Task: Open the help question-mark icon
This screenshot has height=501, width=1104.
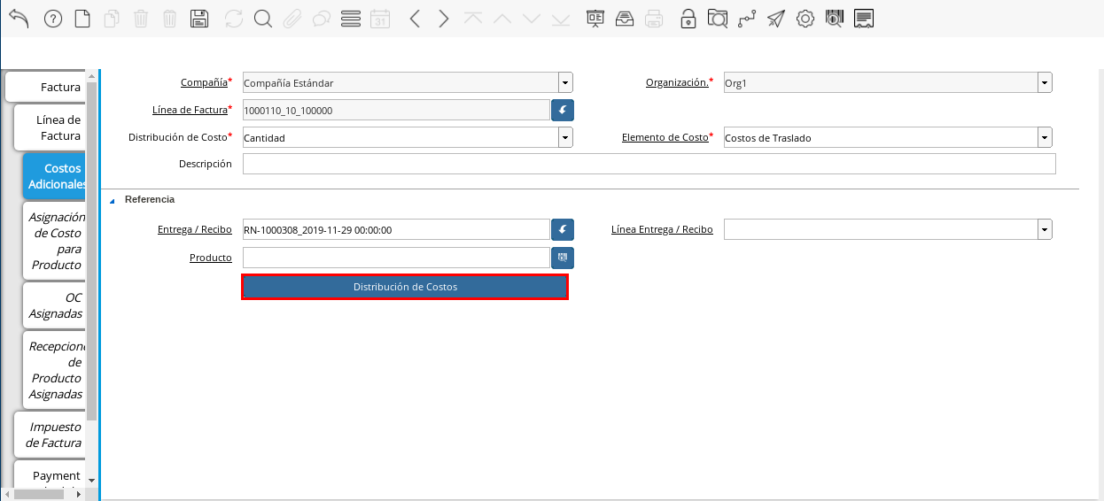Action: coord(53,19)
